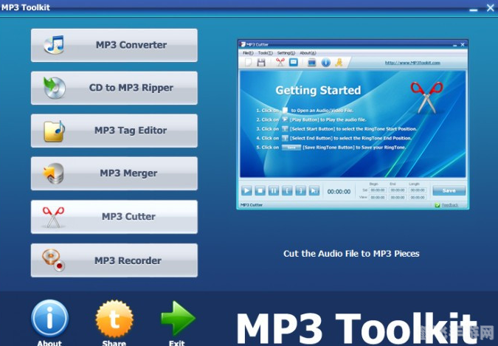Launch the MP3 Recorder
Image resolution: width=498 pixels, height=346 pixels.
[x=114, y=260]
